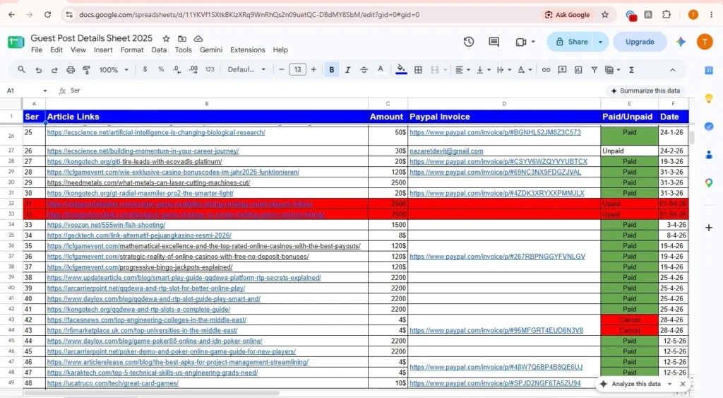
Task: Open the Data menu
Action: 159,50
